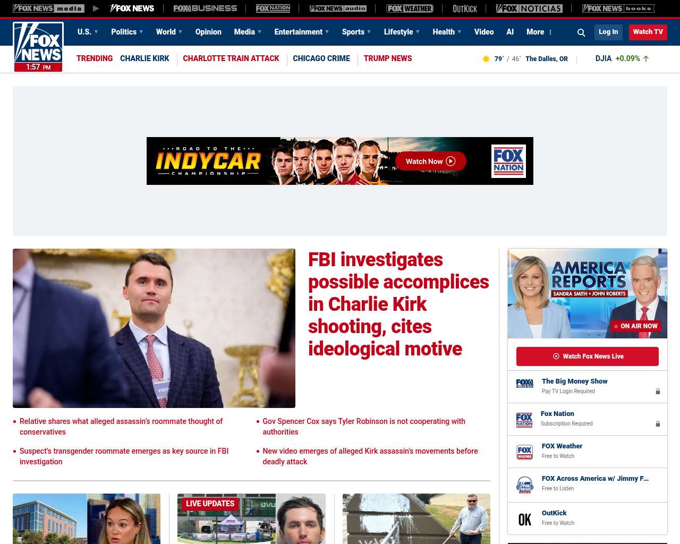680x544 pixels.
Task: Open Fox Noticias logo in top bar
Action: point(529,8)
